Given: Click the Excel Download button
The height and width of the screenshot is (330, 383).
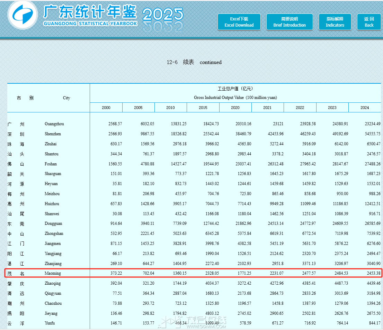Looking at the screenshot, I should [x=239, y=22].
